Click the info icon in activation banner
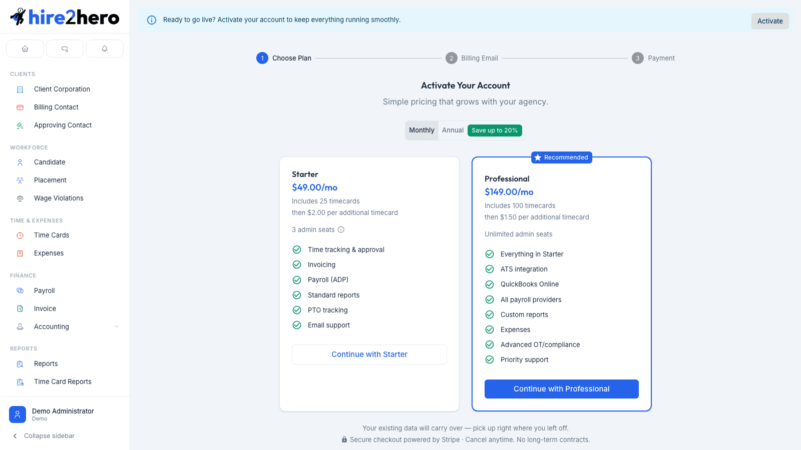Image resolution: width=801 pixels, height=450 pixels. (x=151, y=20)
